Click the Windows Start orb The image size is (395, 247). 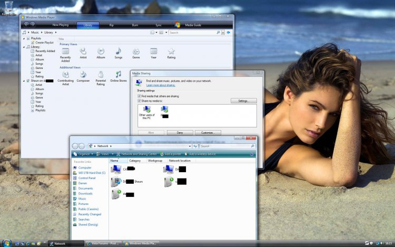[6, 243]
